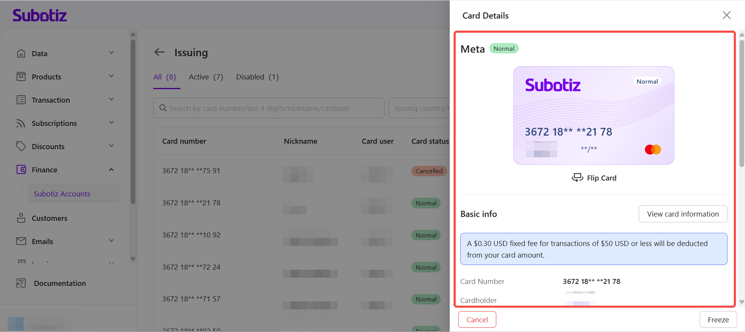Screen dimensions: 745x332
Task: Click the Customers person icon
Action: [21, 218]
